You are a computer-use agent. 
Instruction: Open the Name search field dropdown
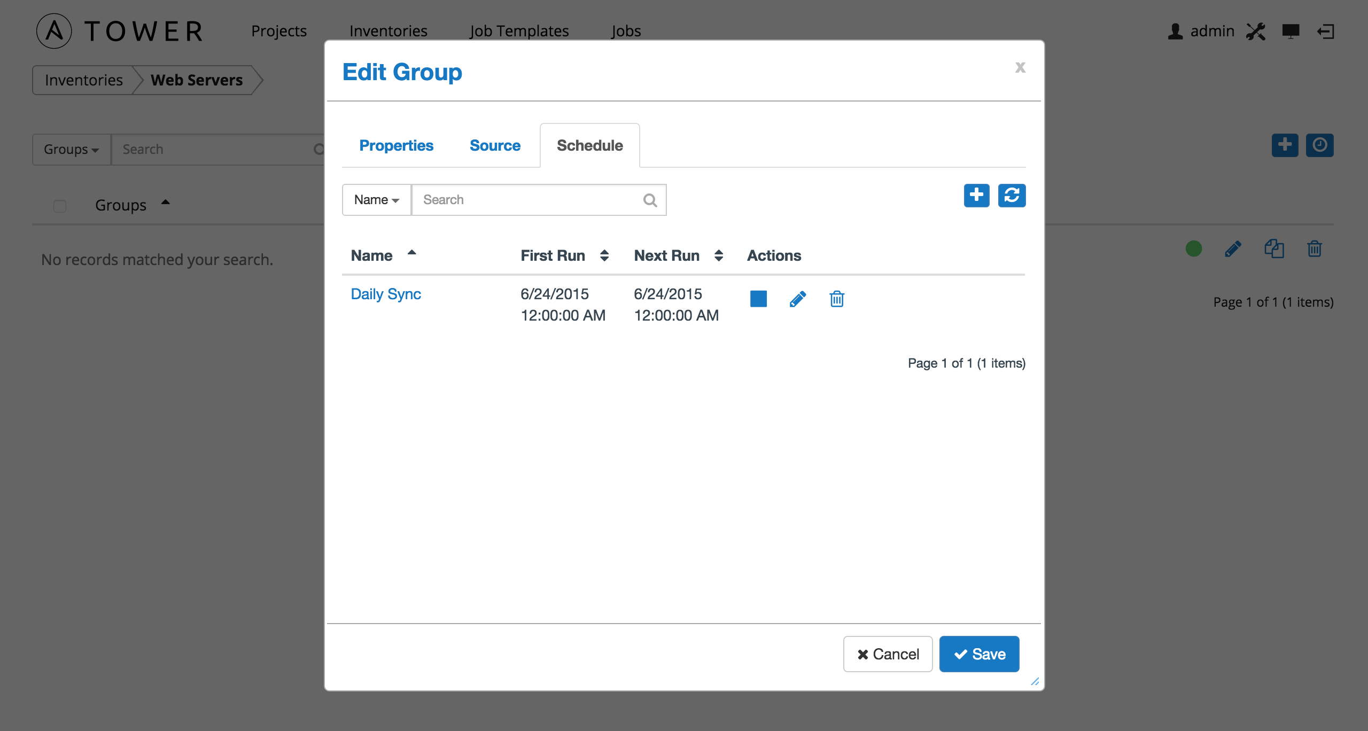point(377,200)
